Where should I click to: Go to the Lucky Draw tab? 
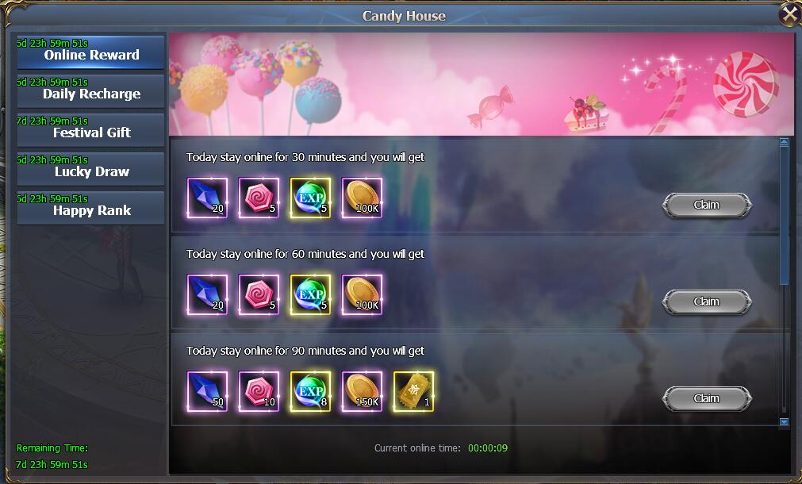[x=90, y=169]
